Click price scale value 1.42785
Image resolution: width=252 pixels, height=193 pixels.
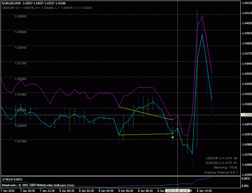click(247, 155)
